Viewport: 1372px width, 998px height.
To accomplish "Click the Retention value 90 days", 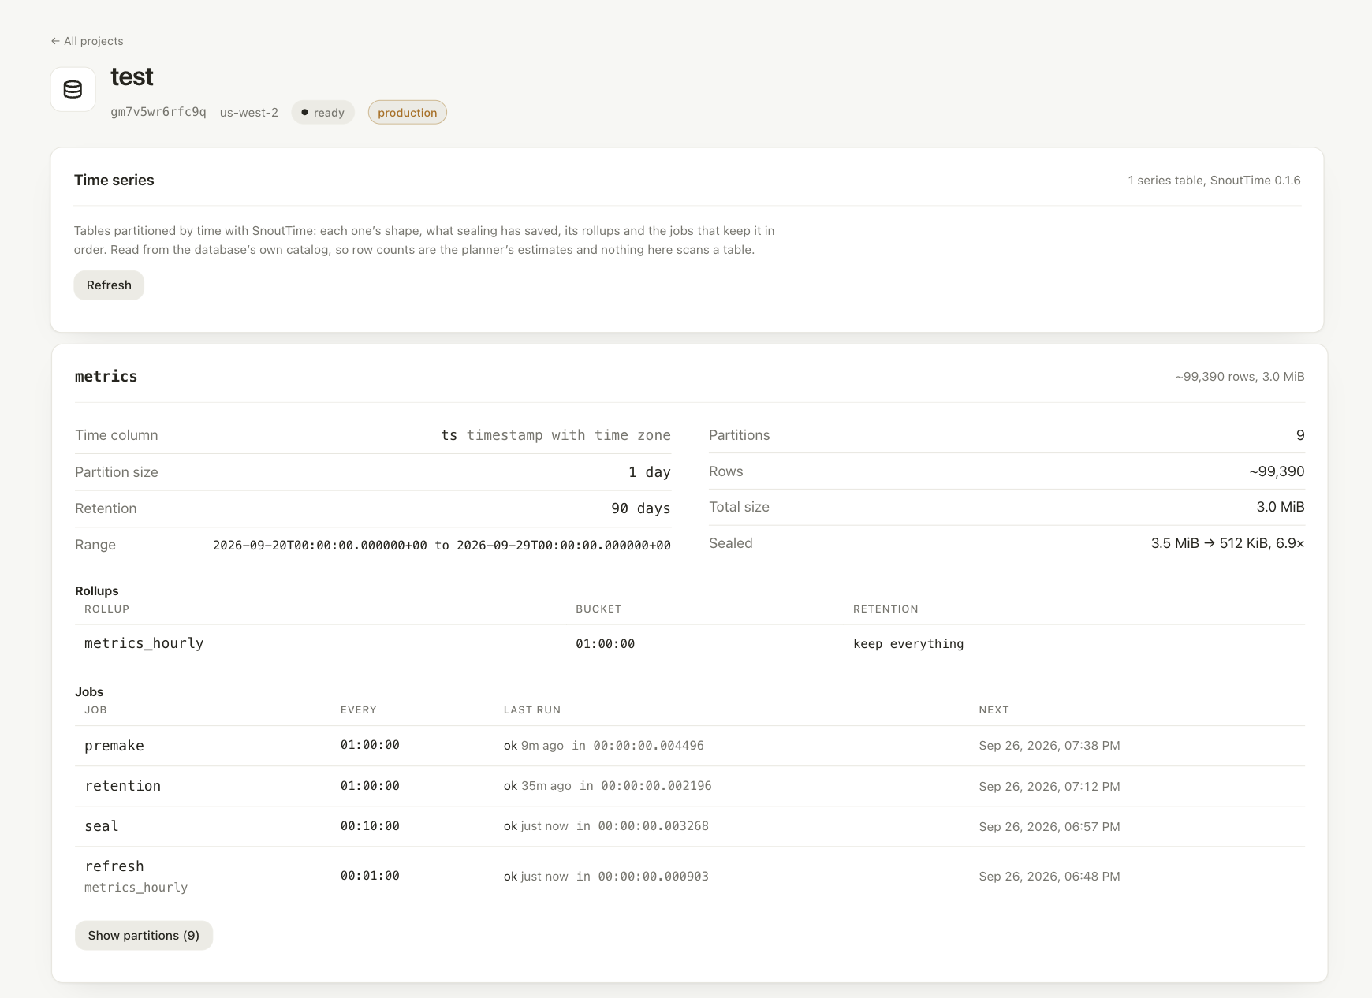I will click(x=641, y=508).
